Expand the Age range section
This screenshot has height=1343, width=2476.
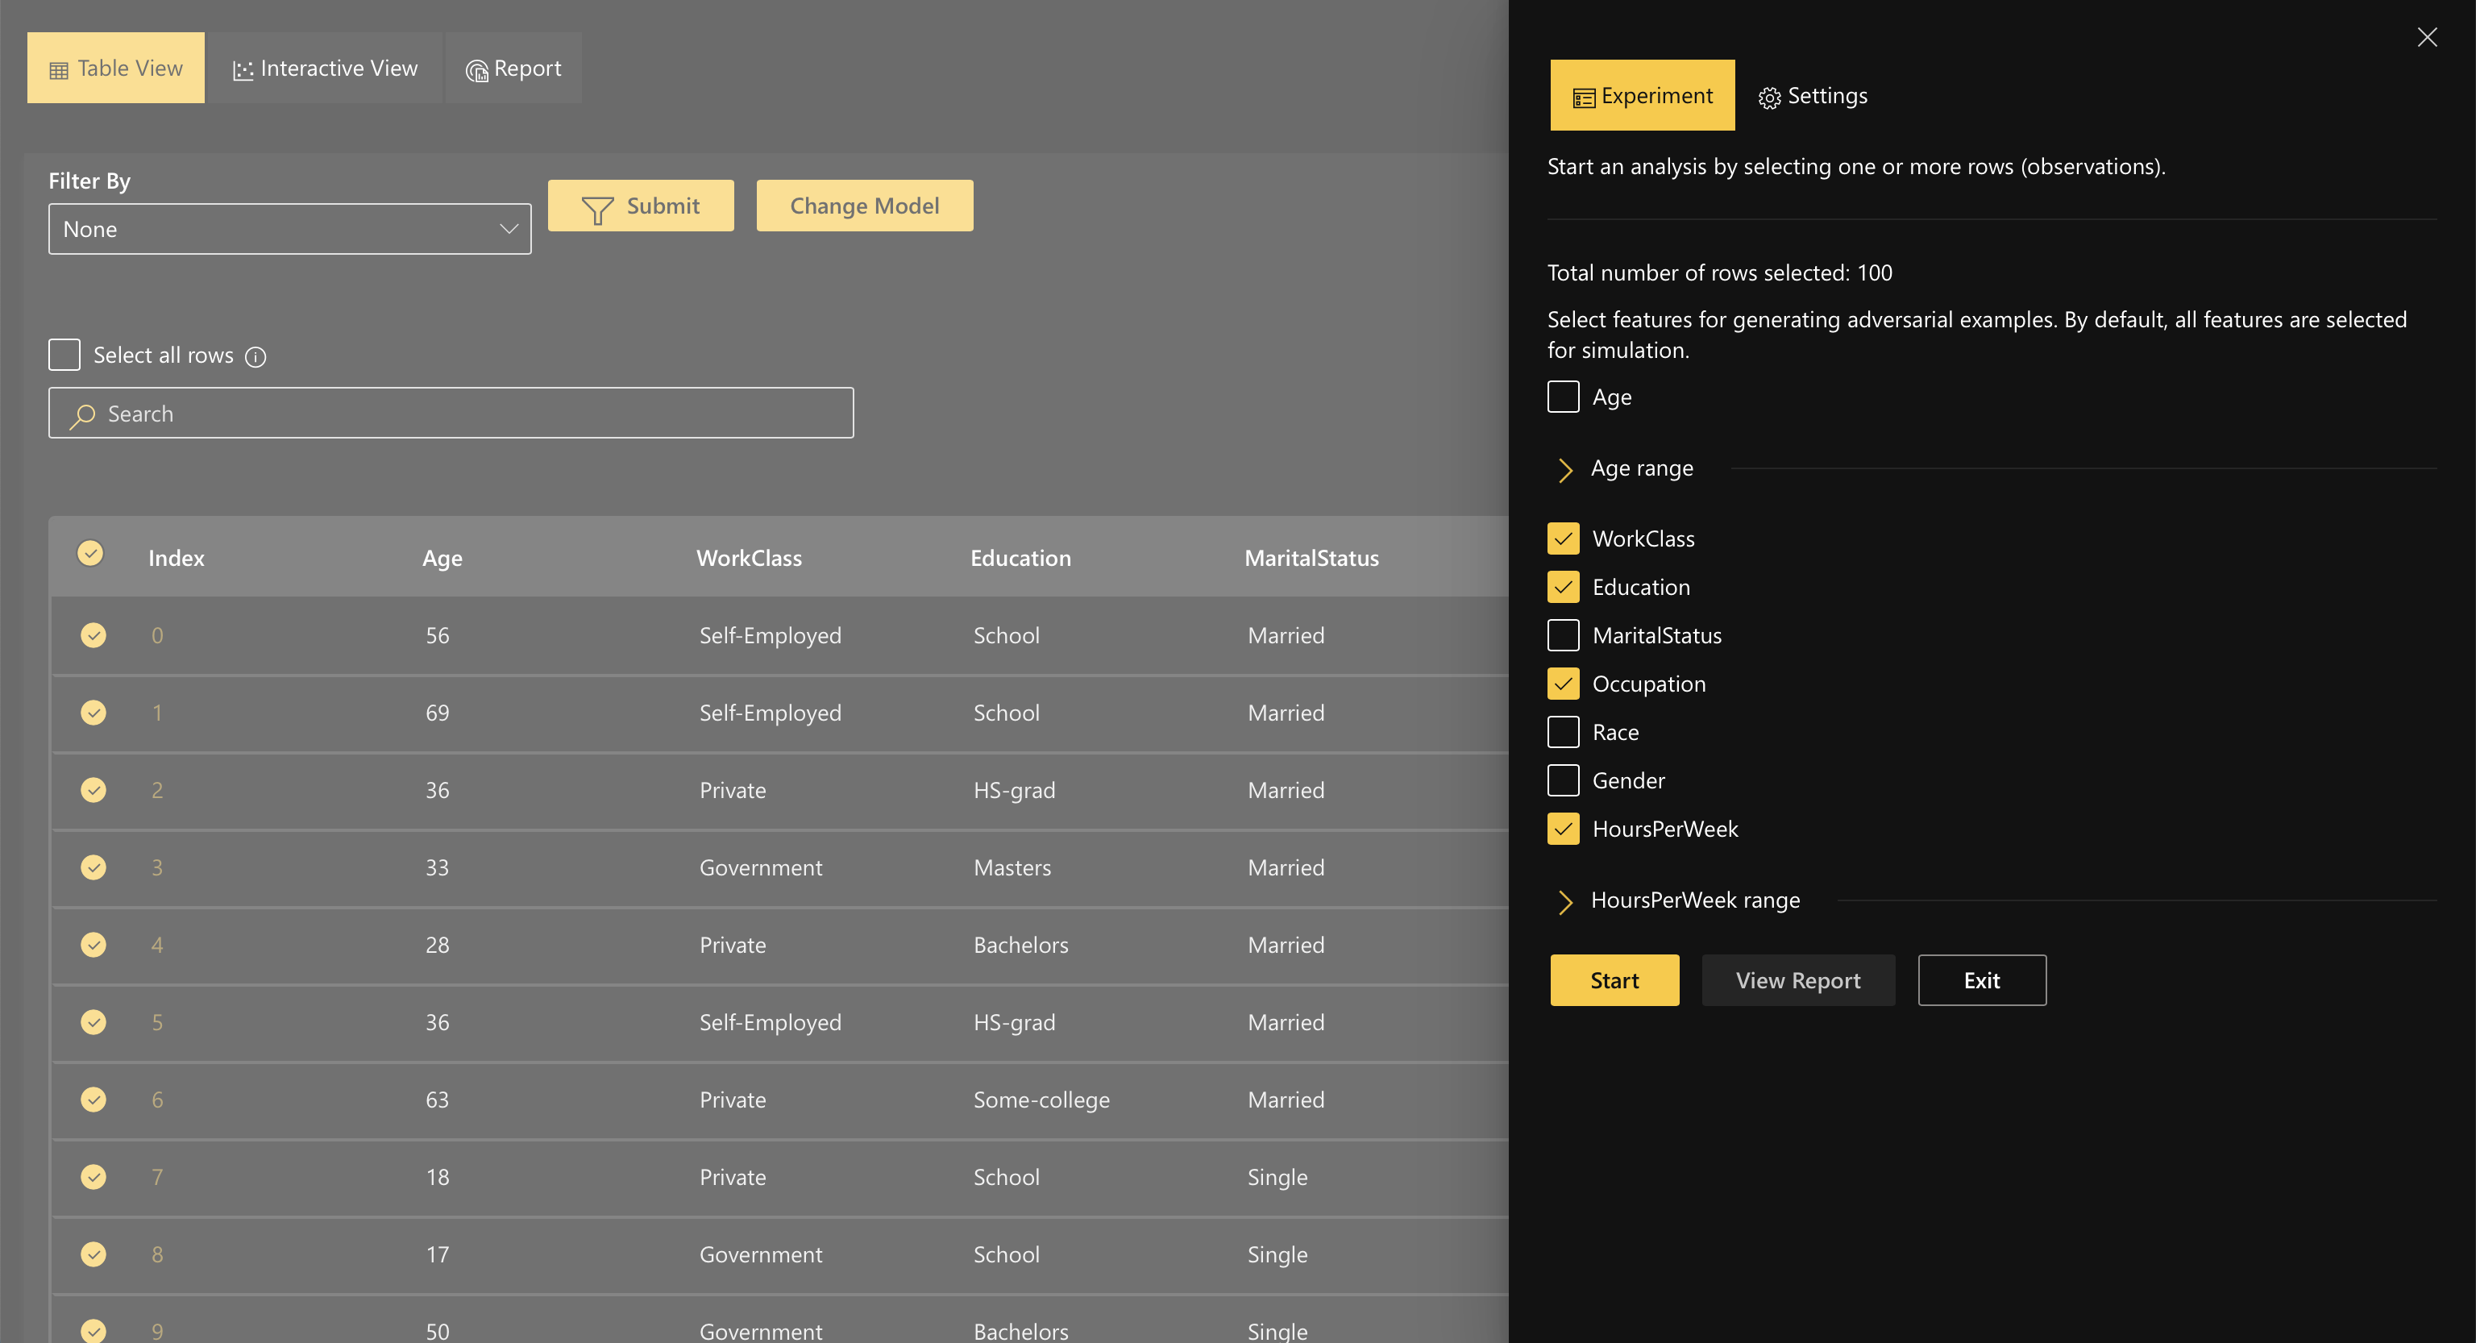1564,469
